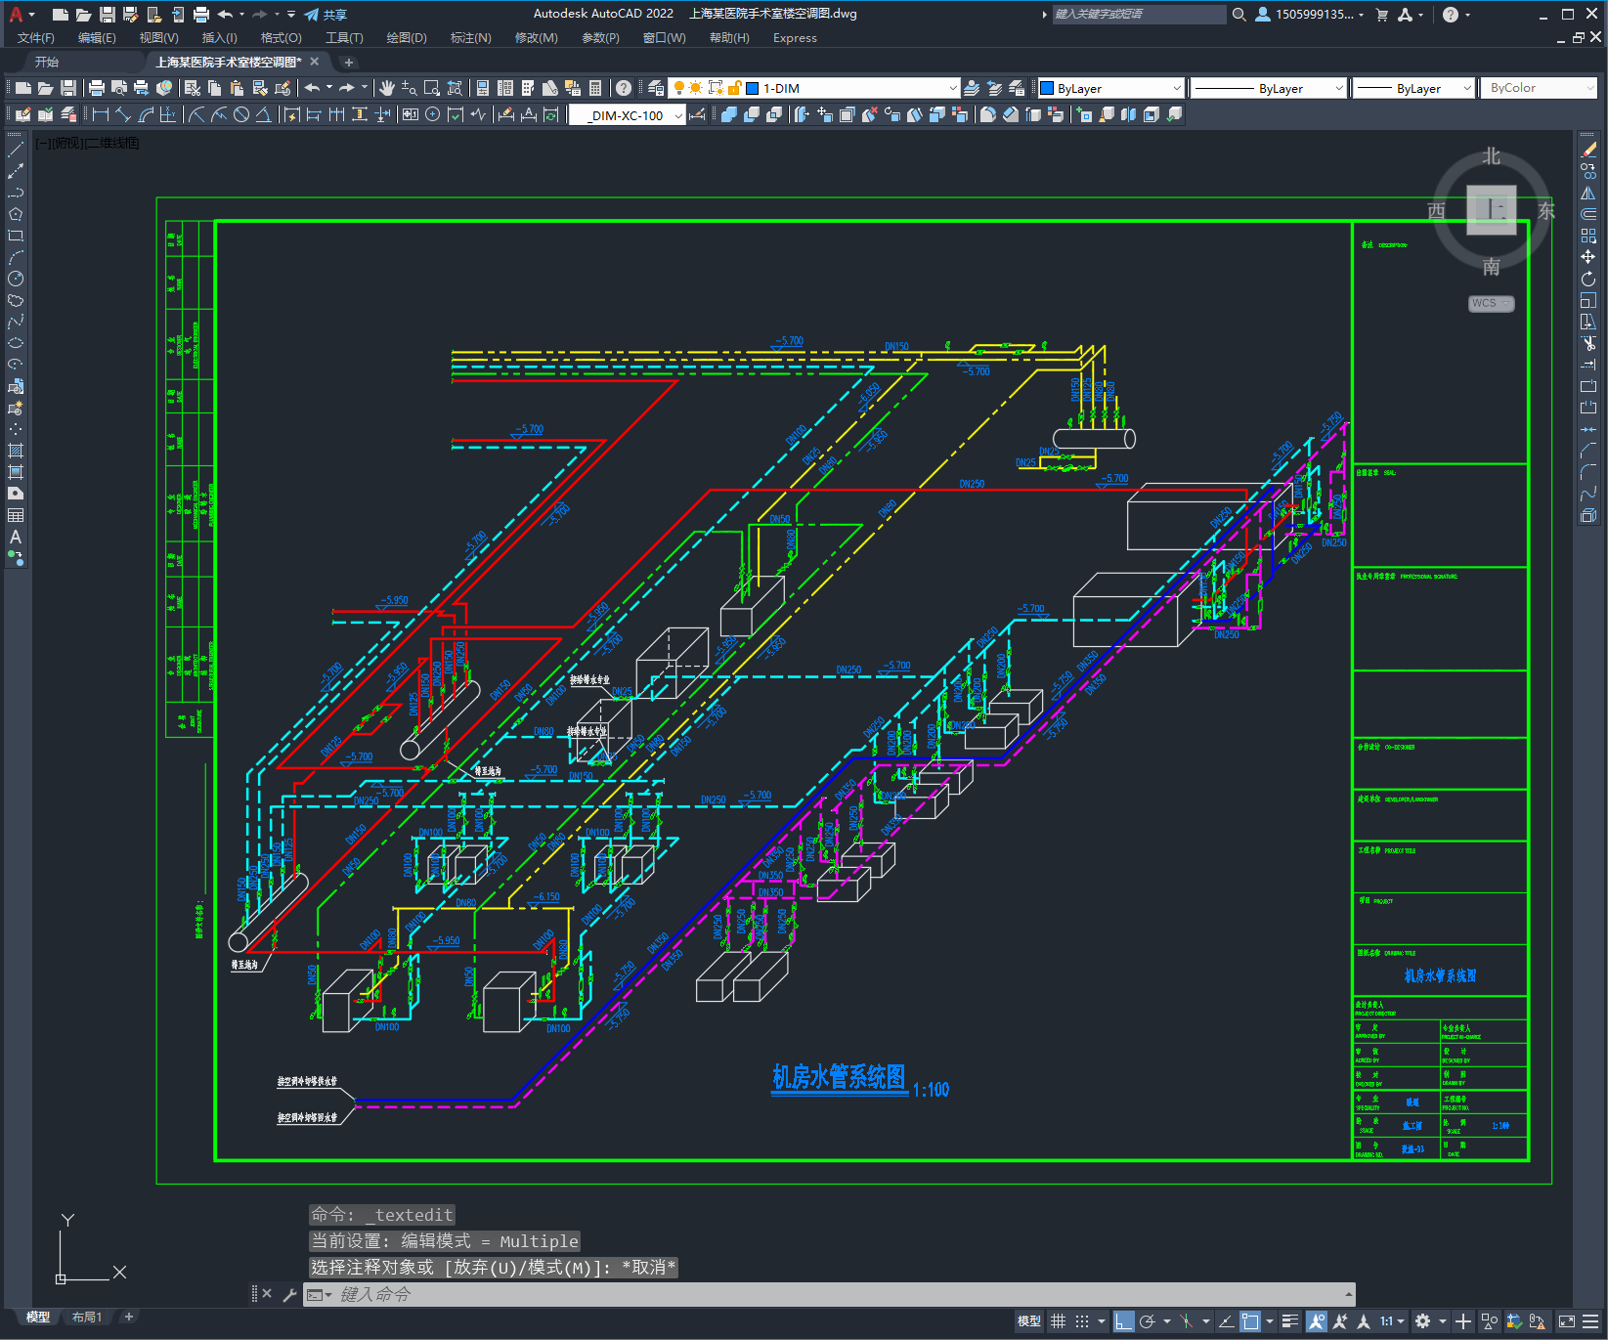Click the blue ByLayer color swatch

[x=1047, y=88]
